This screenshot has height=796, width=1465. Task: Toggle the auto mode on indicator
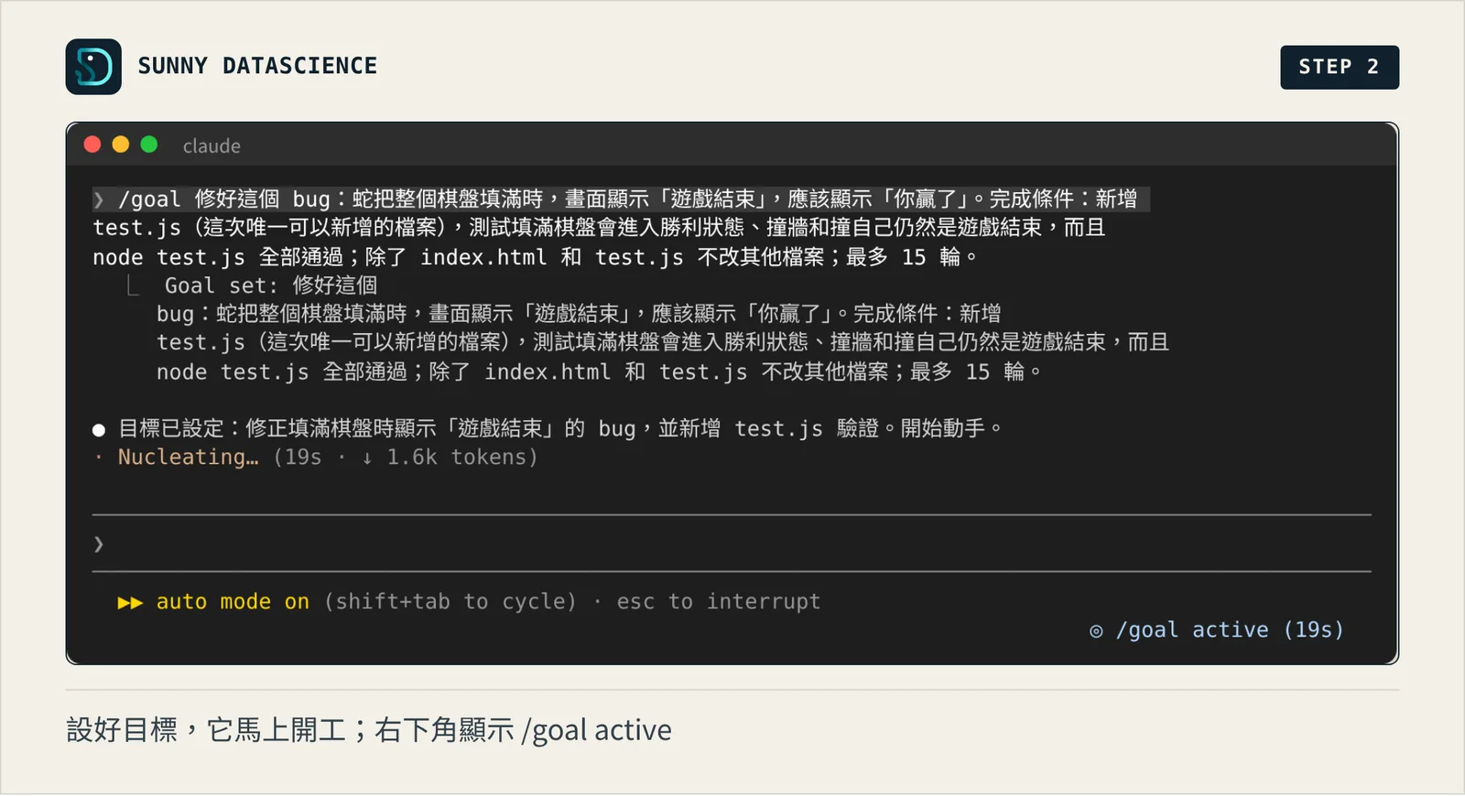pos(233,602)
